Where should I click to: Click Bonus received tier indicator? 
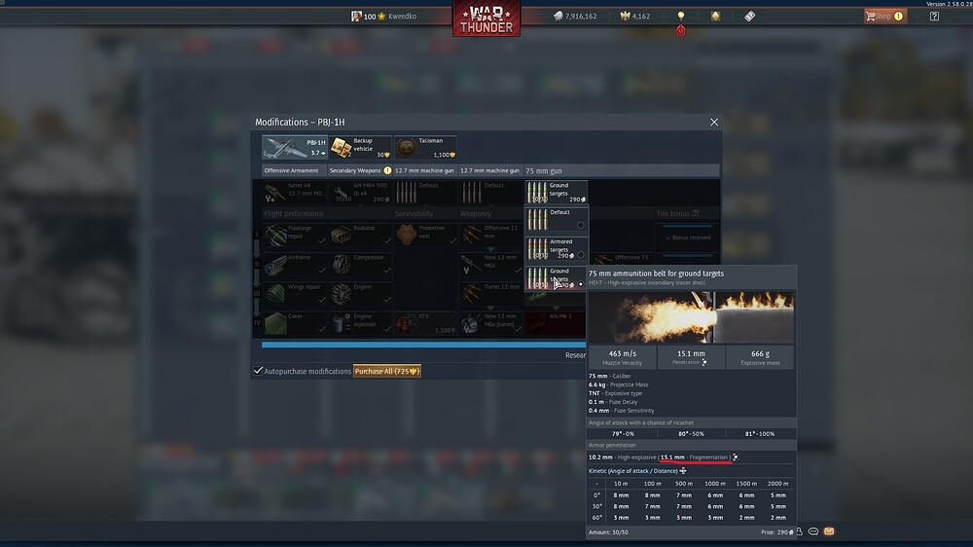688,237
